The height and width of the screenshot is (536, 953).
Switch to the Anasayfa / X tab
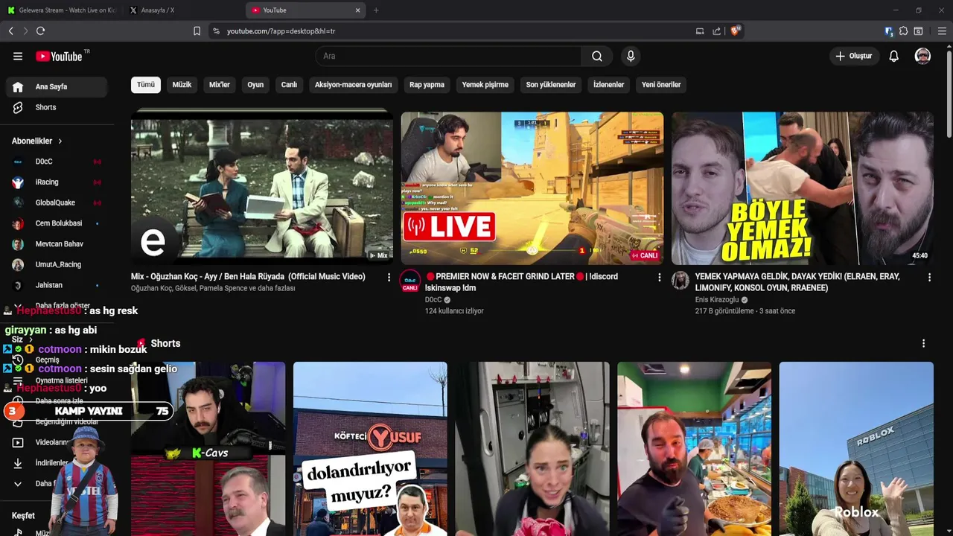(182, 10)
